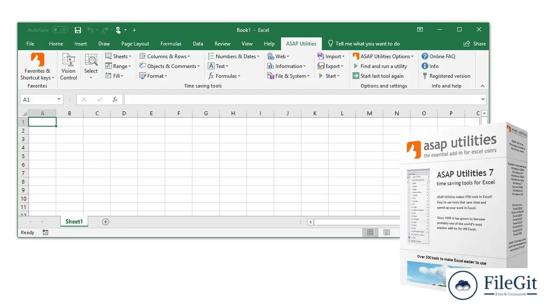The image size is (545, 306).
Task: Switch to the Formulas tab
Action: pyautogui.click(x=171, y=44)
